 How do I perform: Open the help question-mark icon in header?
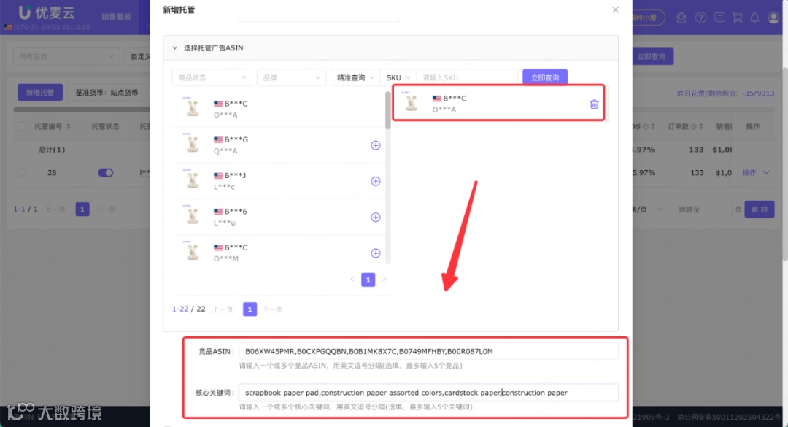(x=701, y=18)
